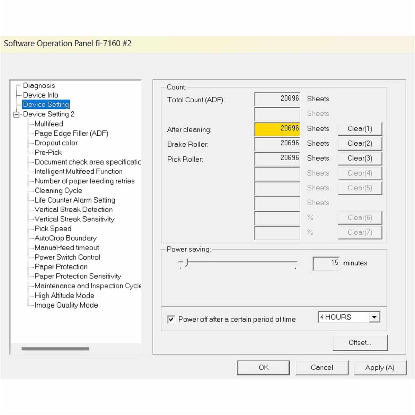Collapse the Device Setting 2 tree node

16,114
